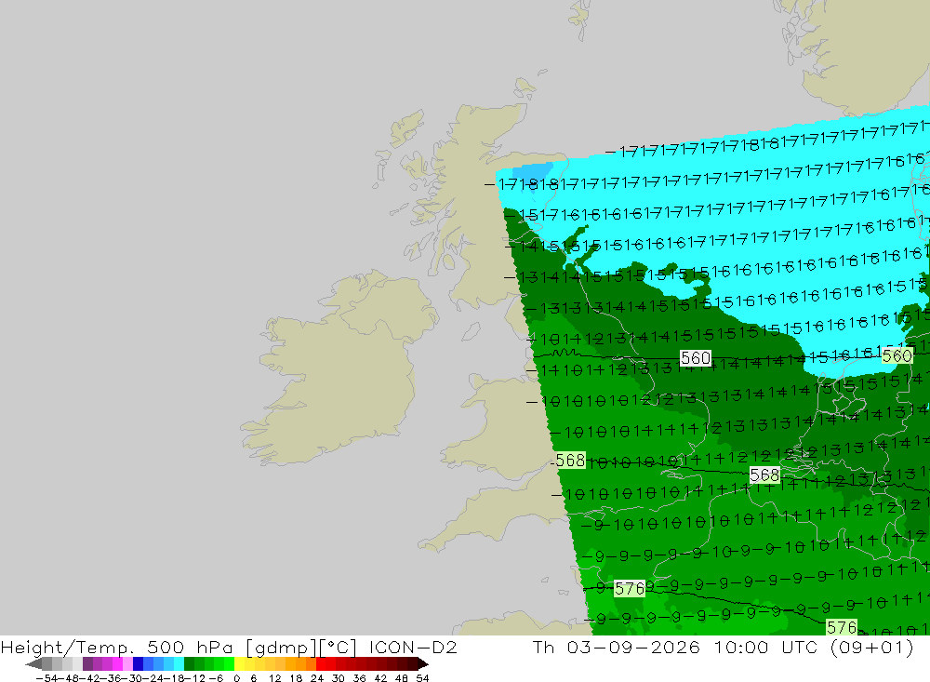This screenshot has height=682, width=930.
Task: Select the 576 label in the bottom right corner
Action: 842,627
